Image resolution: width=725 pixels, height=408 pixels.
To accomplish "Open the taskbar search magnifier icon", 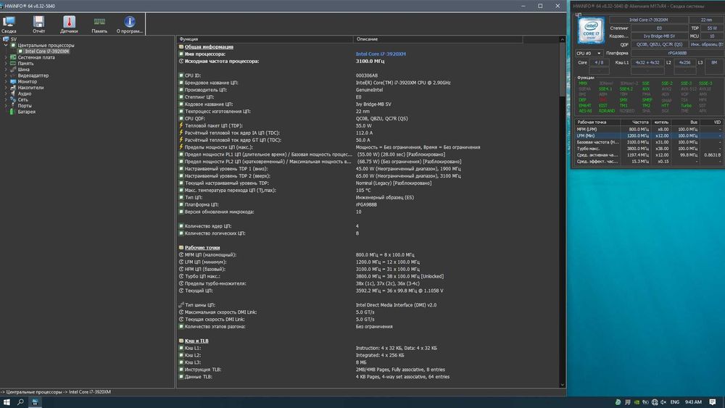I will point(20,401).
